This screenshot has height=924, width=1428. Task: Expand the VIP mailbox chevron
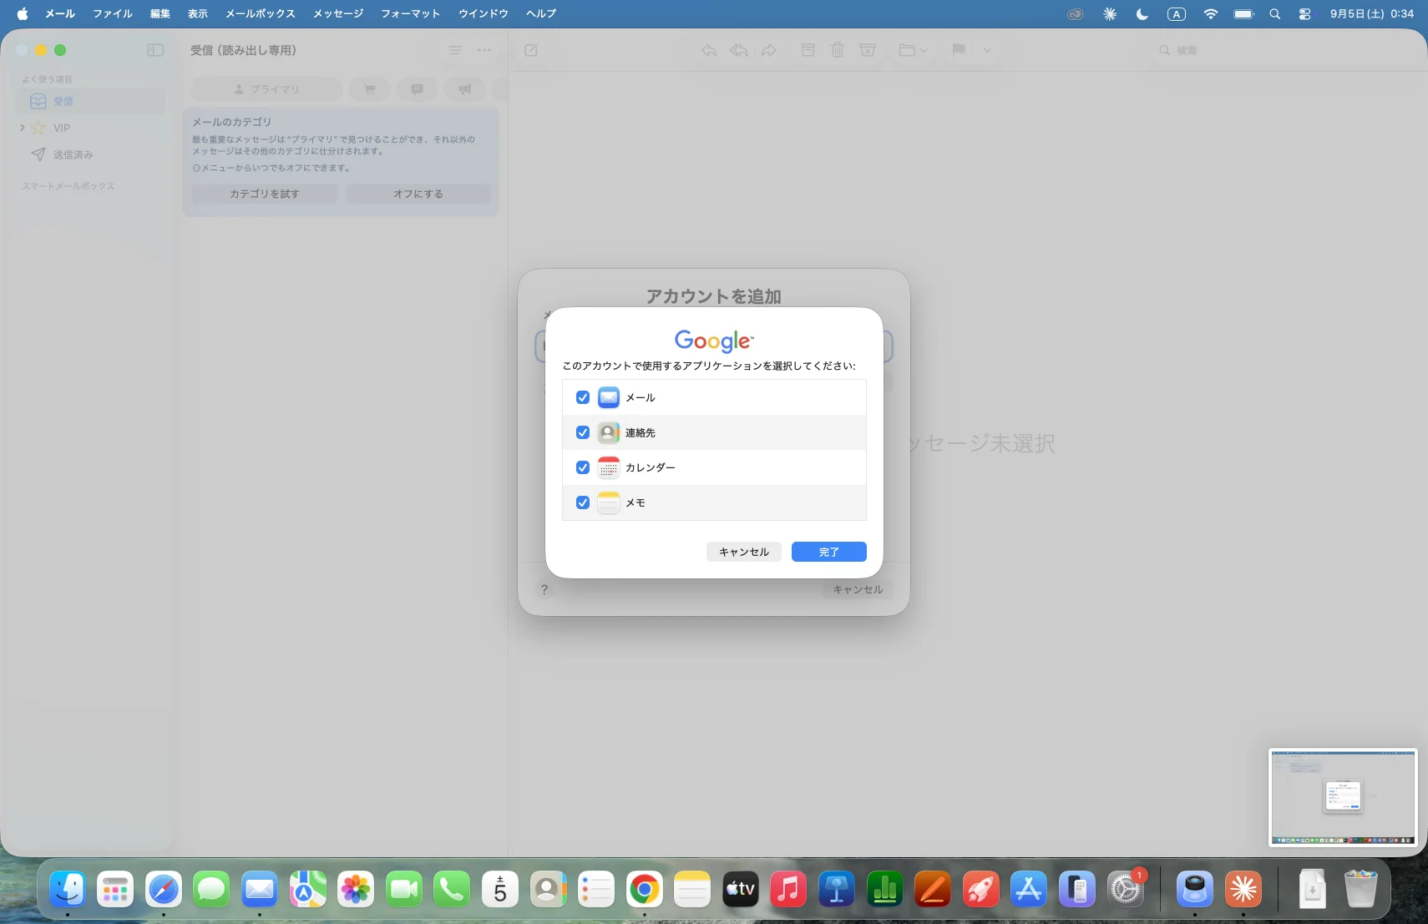pyautogui.click(x=23, y=128)
